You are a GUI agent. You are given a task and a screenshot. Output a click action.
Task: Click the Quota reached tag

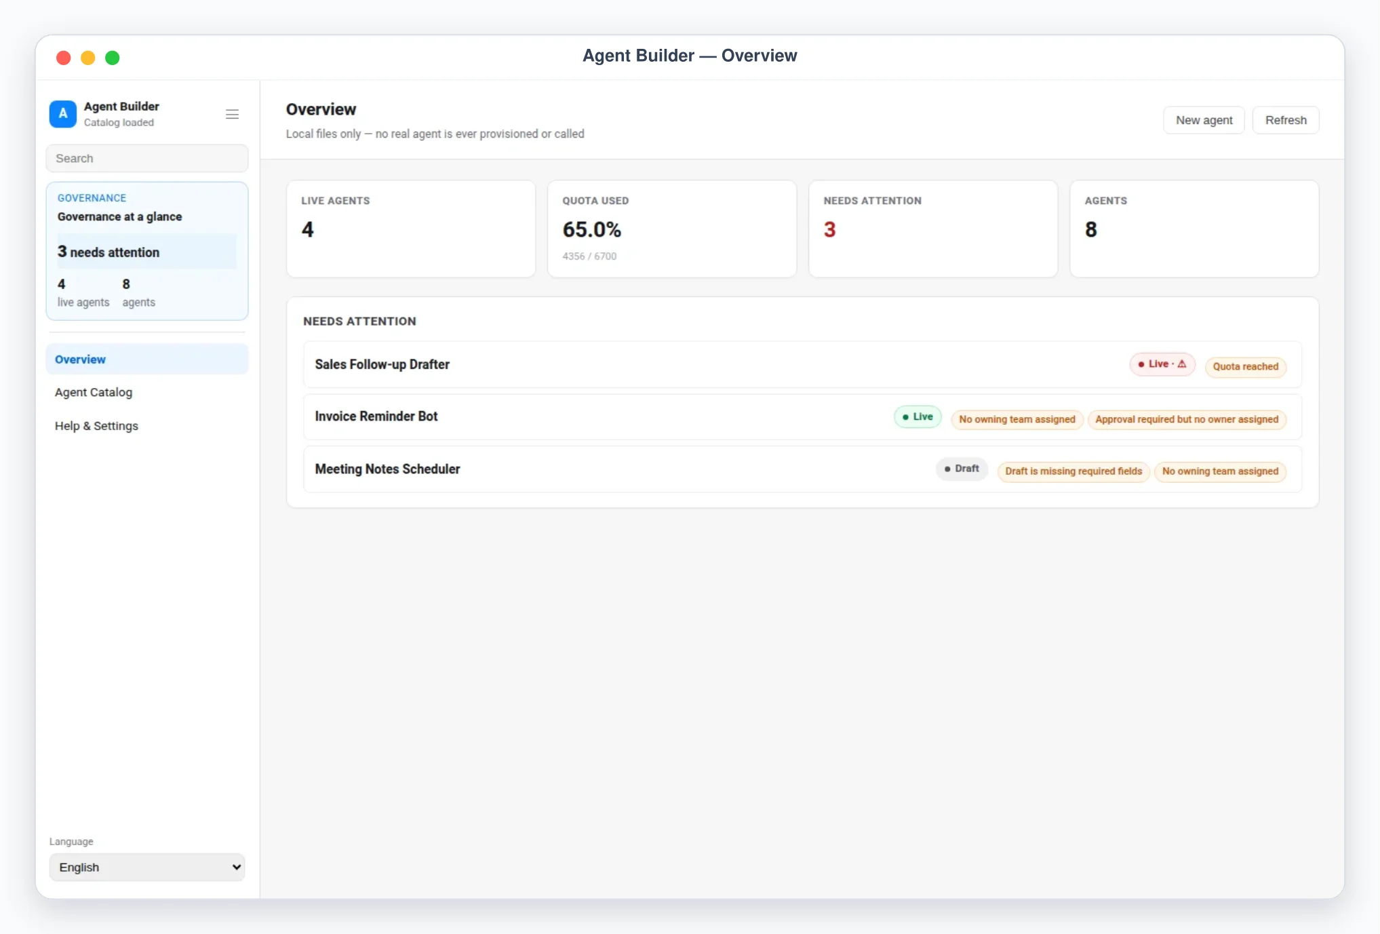pyautogui.click(x=1245, y=366)
